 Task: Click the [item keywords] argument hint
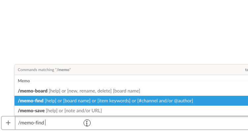coord(114,101)
